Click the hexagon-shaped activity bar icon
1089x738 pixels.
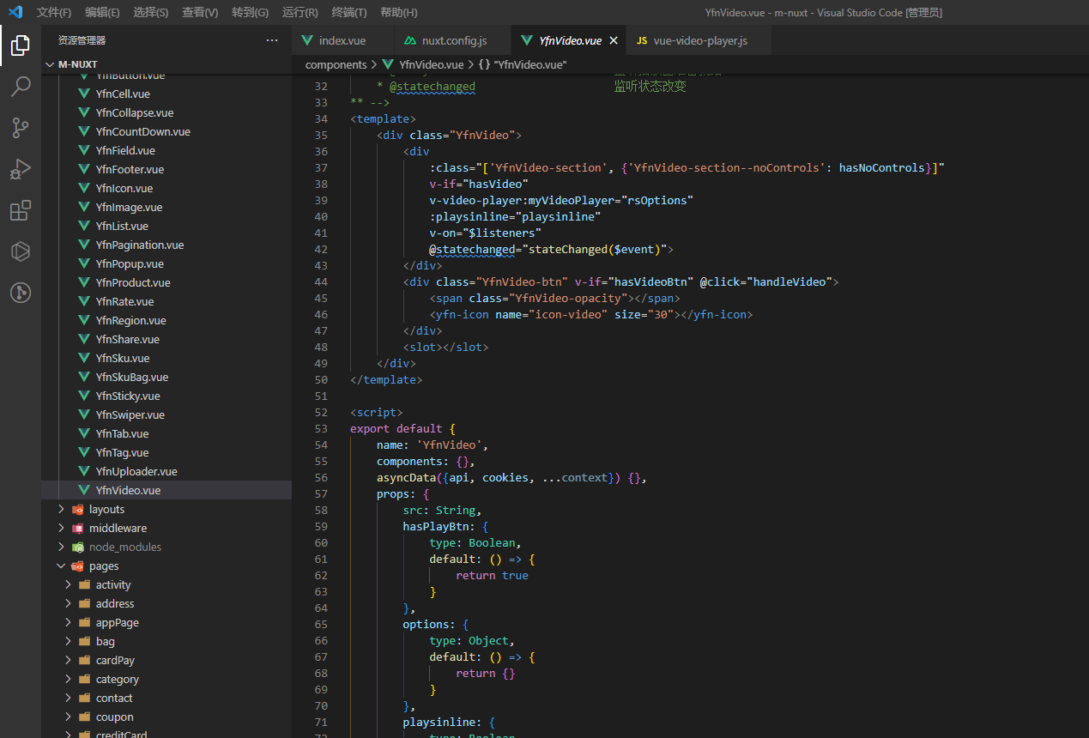point(21,251)
